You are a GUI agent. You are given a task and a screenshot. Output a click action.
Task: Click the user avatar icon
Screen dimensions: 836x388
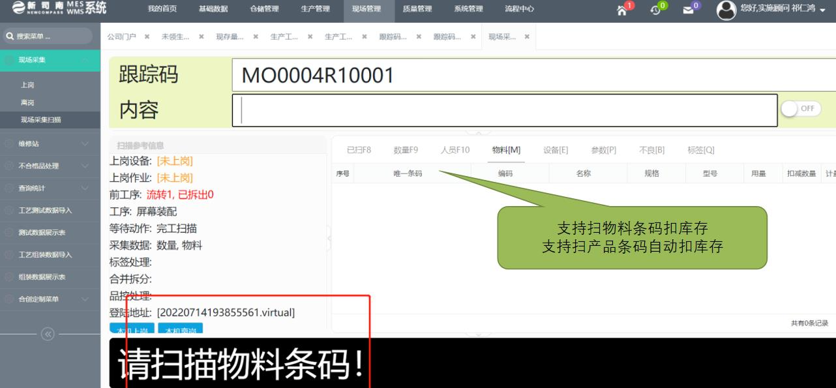pos(726,10)
